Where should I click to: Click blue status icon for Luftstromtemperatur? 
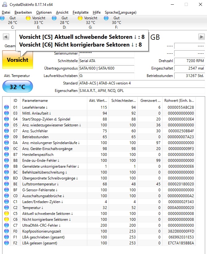point(6,184)
